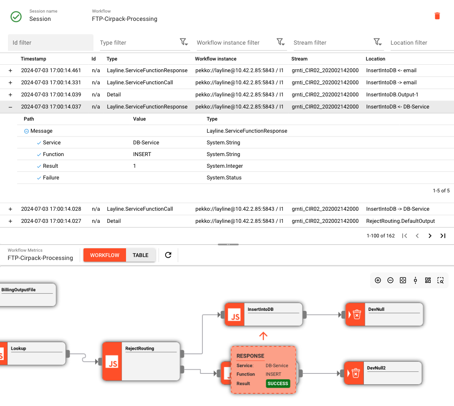This screenshot has width=454, height=406.
Task: Click the green session status checkmark icon
Action: coord(16,17)
